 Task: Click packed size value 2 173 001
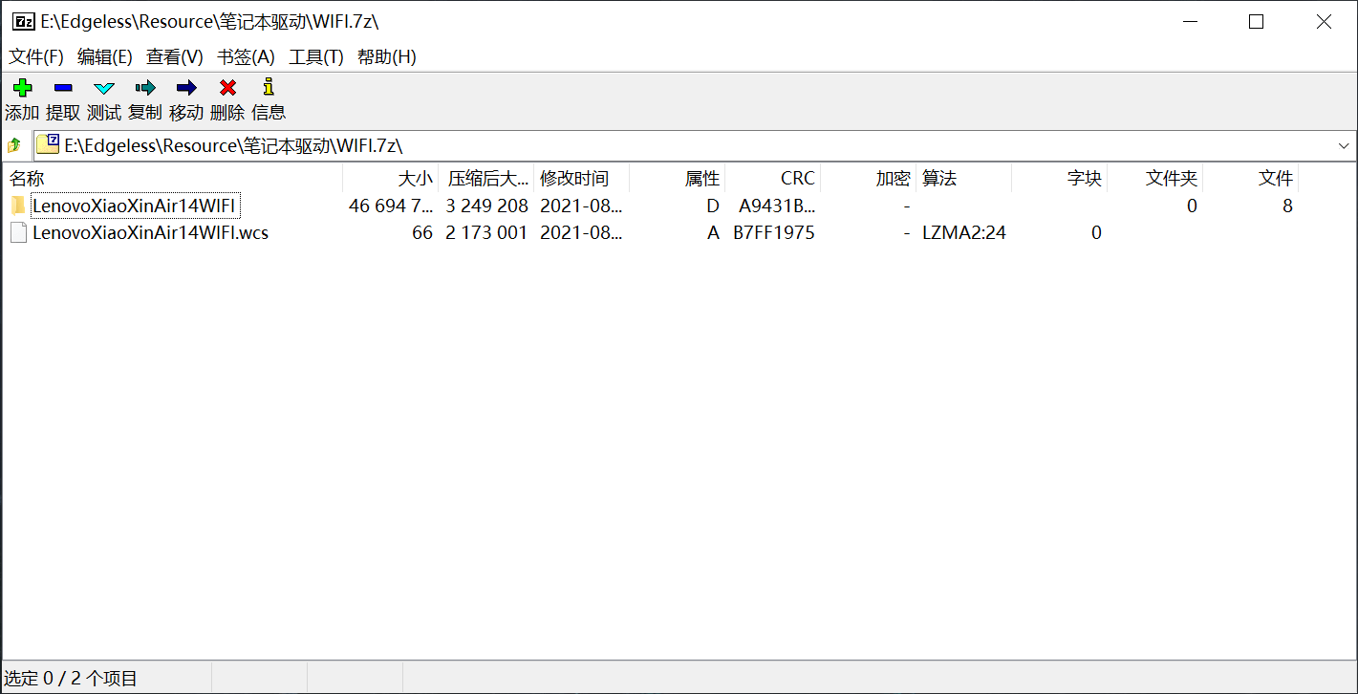pyautogui.click(x=486, y=232)
